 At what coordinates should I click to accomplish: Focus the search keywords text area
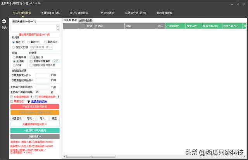point(34,28)
